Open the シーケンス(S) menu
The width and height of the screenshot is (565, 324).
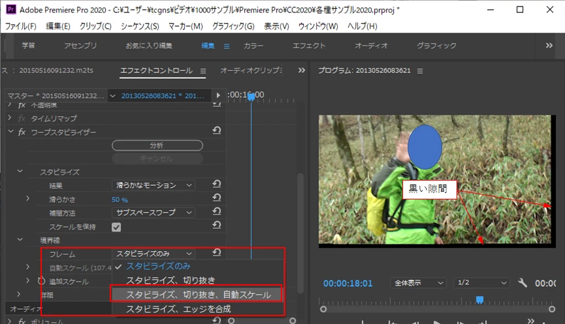click(x=140, y=26)
